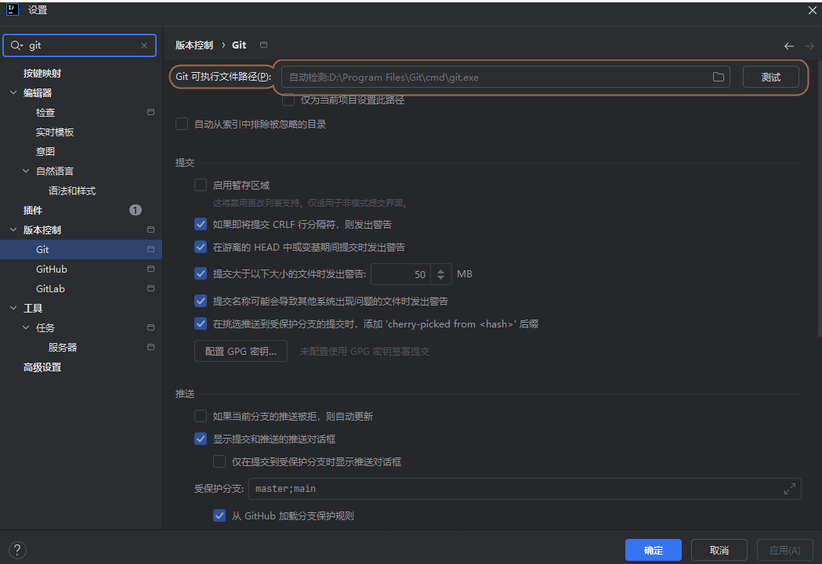822x564 pixels.
Task: Click project icon on 任务 row
Action: click(x=151, y=327)
